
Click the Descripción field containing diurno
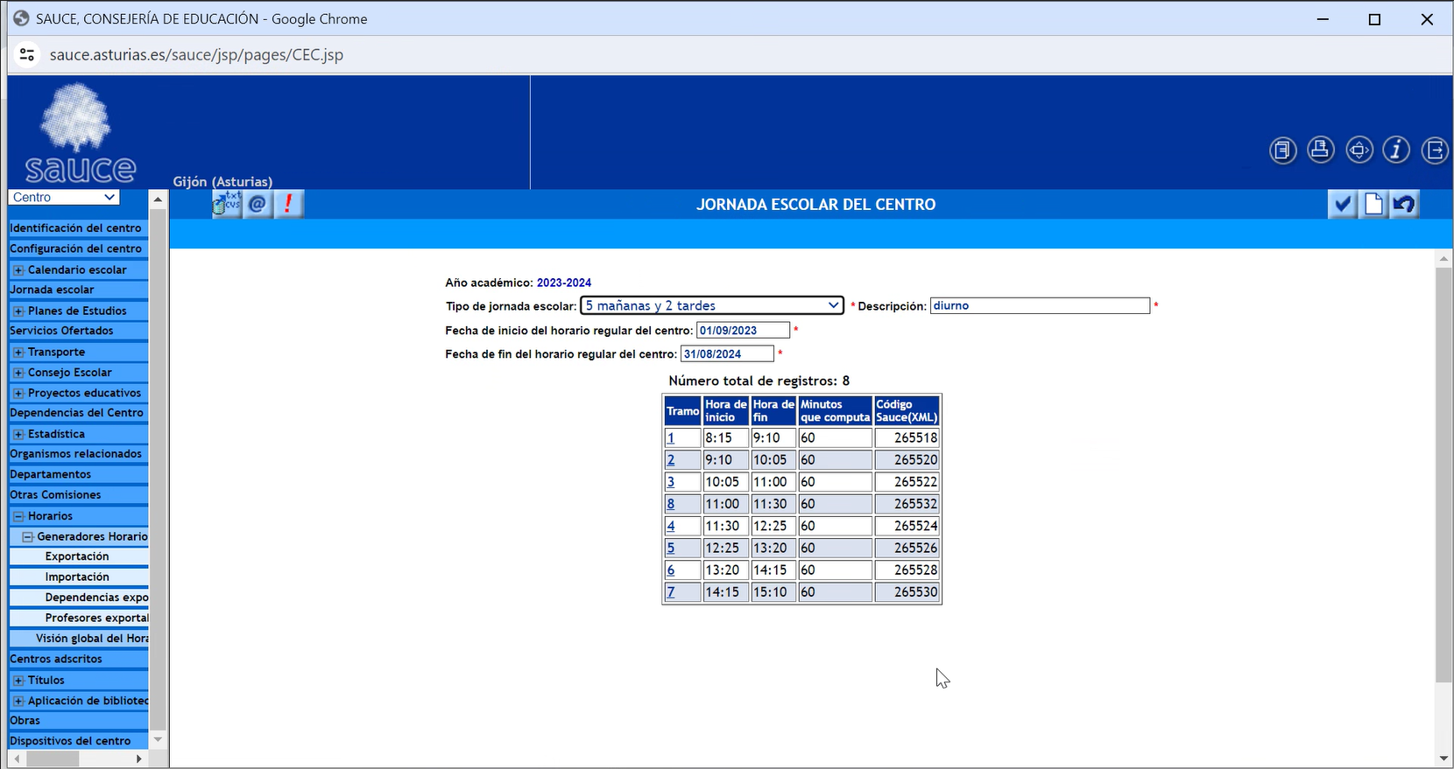click(x=1040, y=305)
